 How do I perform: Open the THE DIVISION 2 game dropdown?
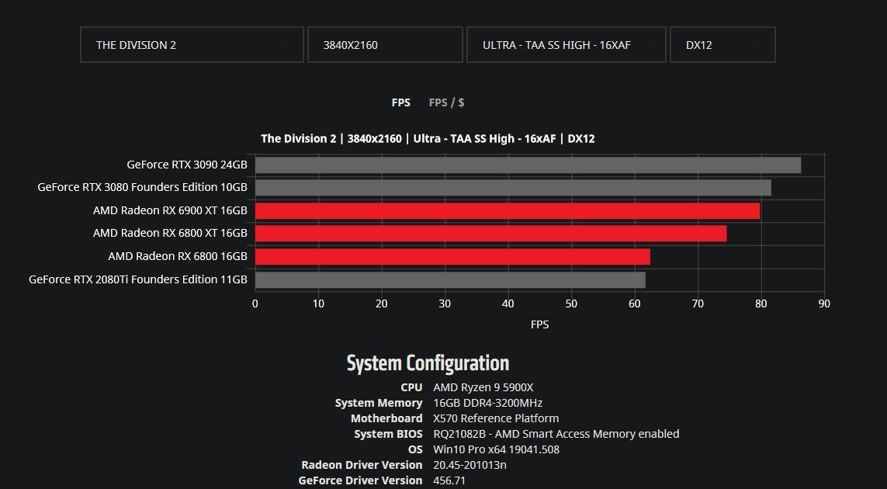tap(192, 45)
